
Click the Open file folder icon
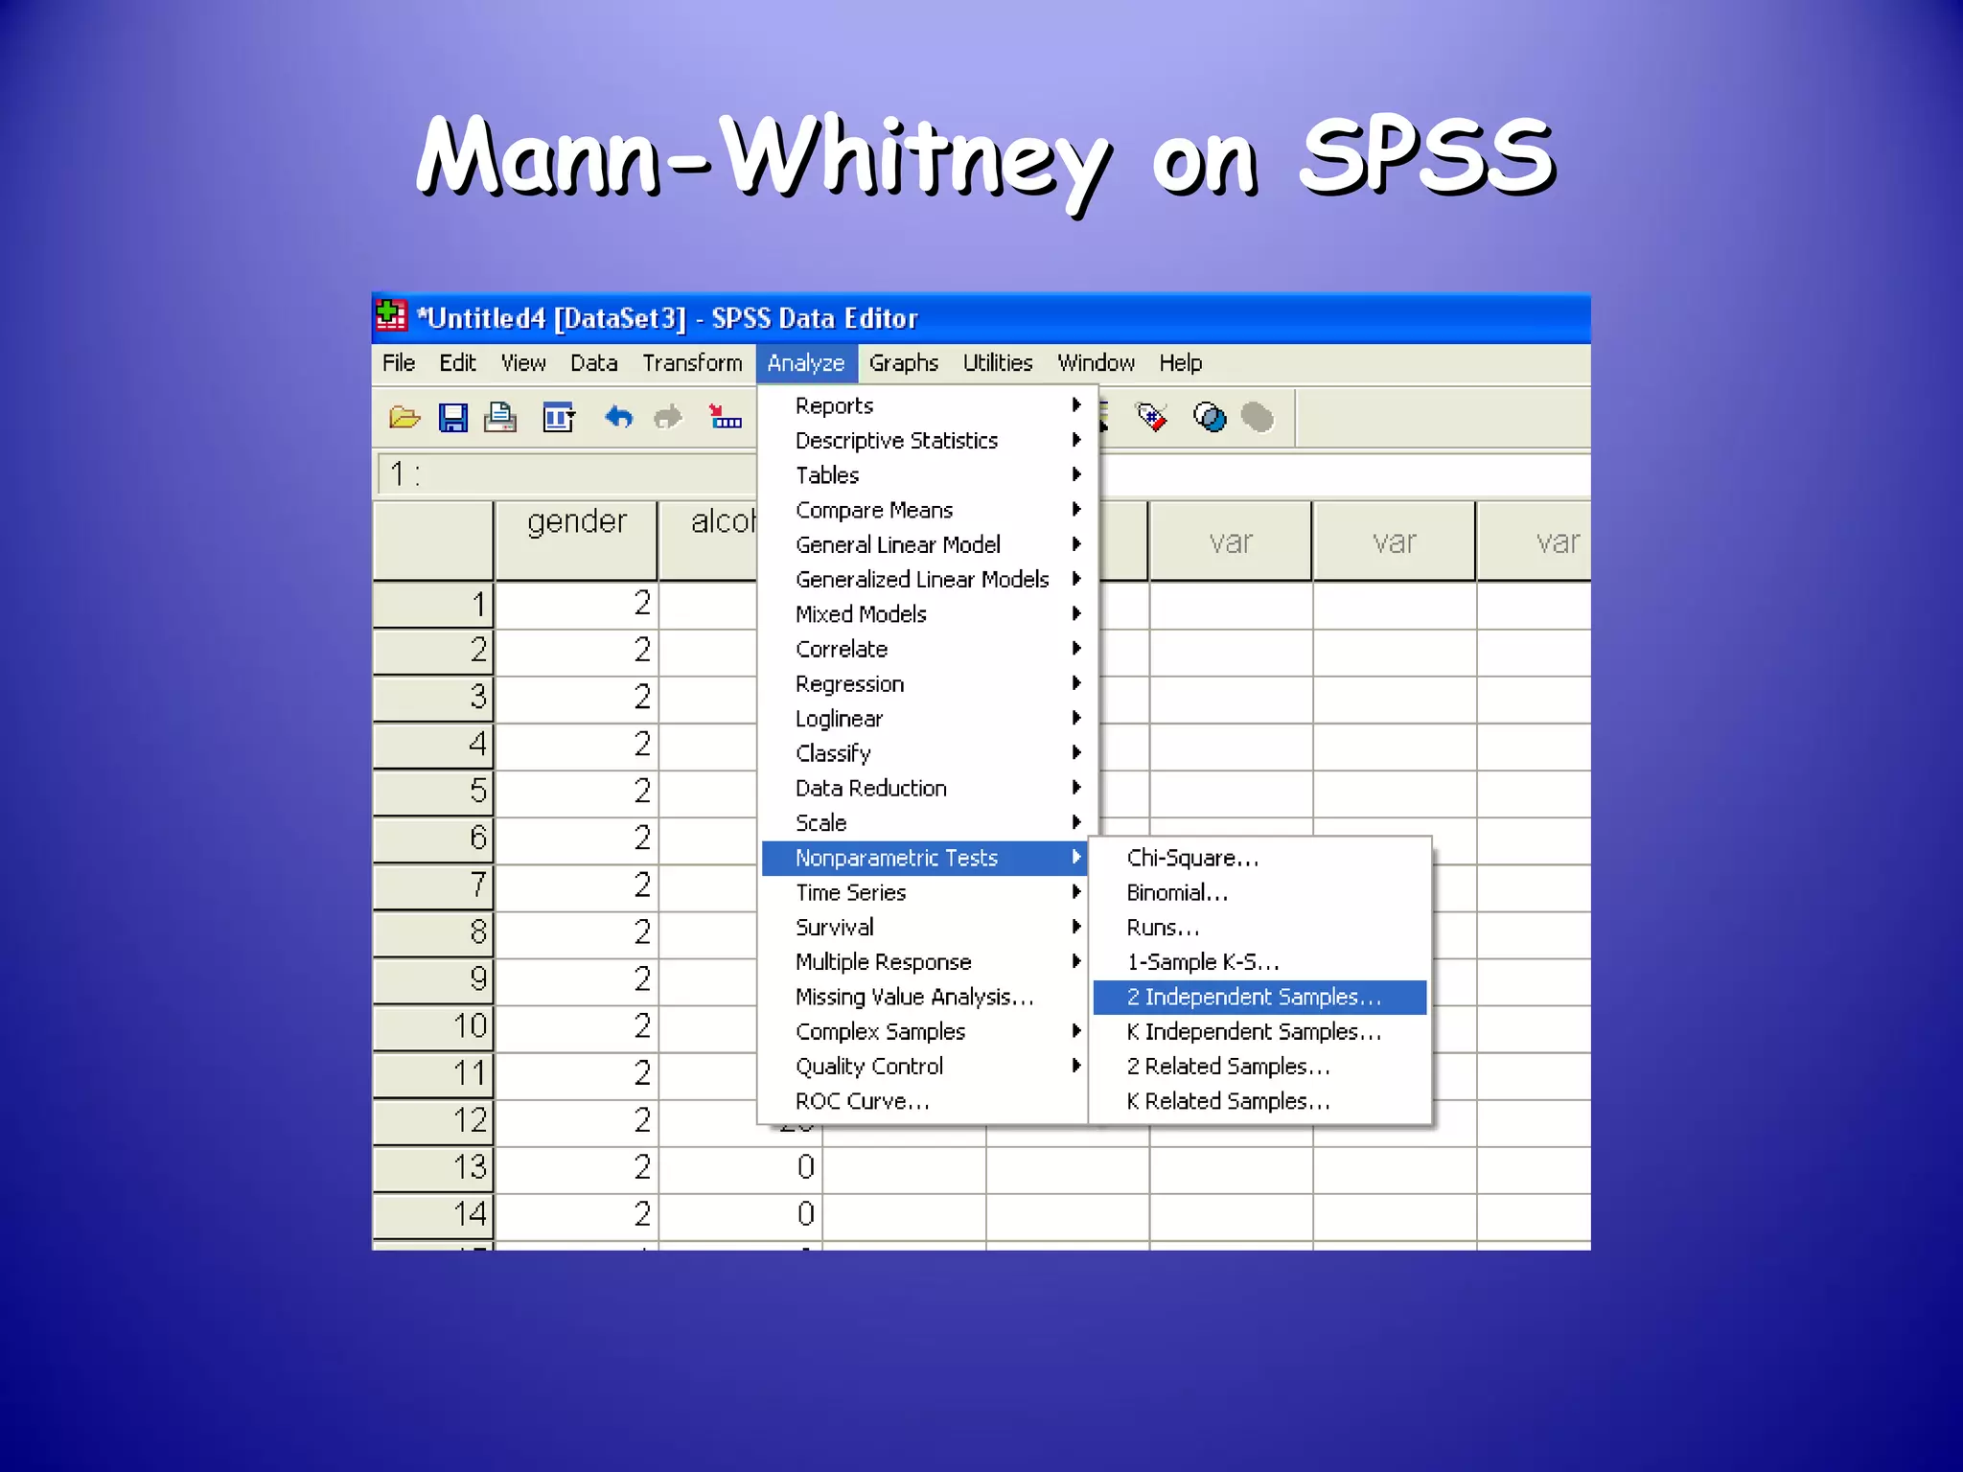[x=404, y=418]
